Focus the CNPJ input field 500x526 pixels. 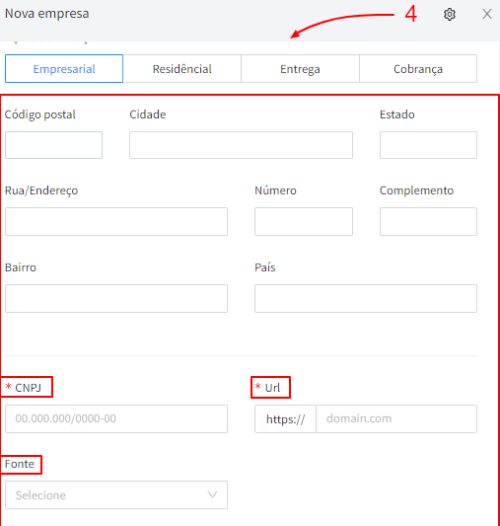point(116,418)
